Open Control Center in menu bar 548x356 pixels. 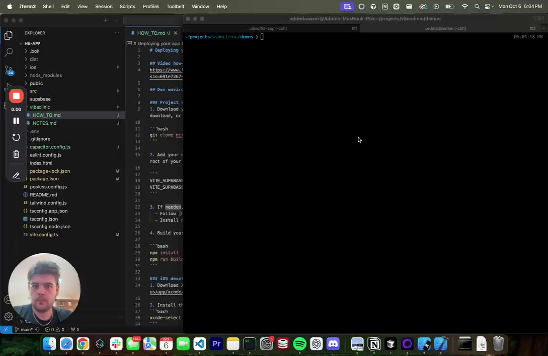pyautogui.click(x=488, y=6)
